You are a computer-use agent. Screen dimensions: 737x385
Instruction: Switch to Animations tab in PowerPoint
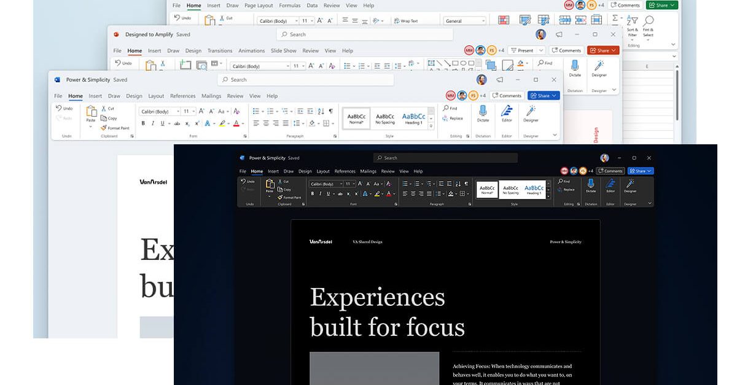click(252, 51)
